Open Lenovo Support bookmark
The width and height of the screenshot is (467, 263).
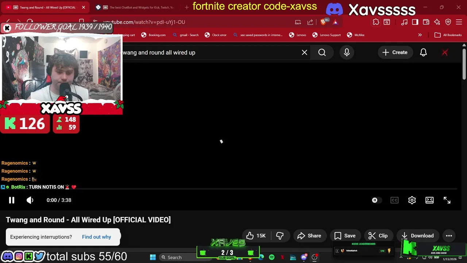coord(327,35)
